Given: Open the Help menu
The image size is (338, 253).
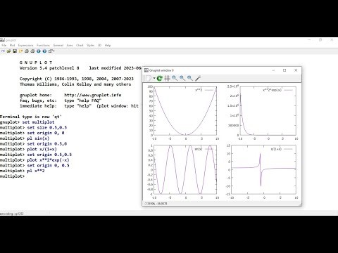Looking at the screenshot, I should [x=108, y=45].
